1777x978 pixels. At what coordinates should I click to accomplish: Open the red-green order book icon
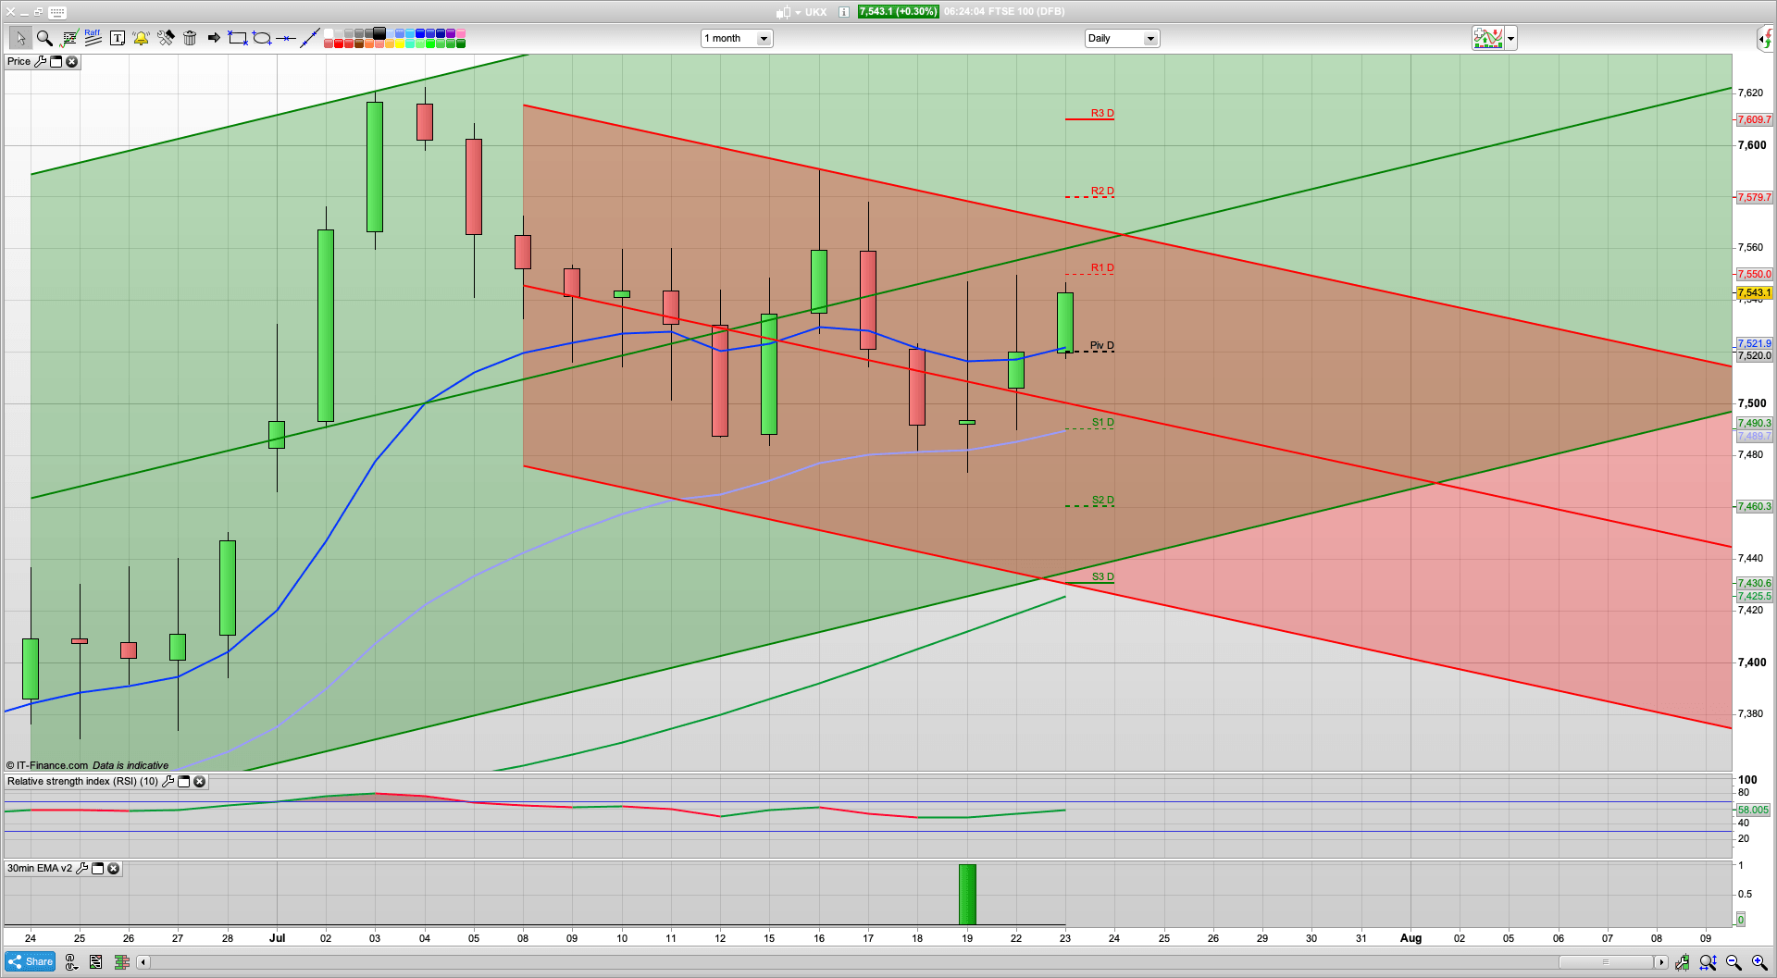pyautogui.click(x=121, y=962)
